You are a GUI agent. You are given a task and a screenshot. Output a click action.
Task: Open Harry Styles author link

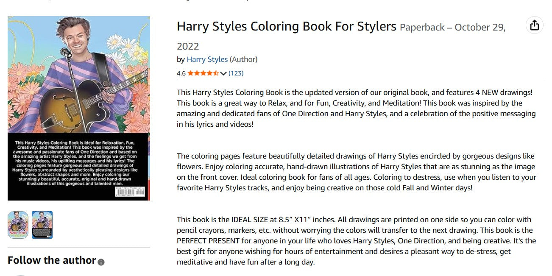[207, 59]
